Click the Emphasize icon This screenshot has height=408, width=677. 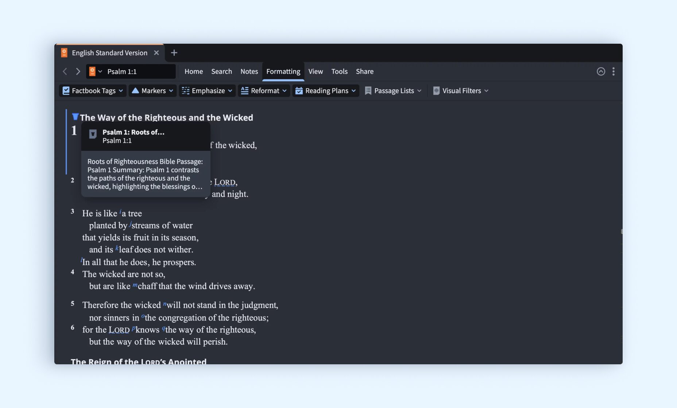click(186, 91)
